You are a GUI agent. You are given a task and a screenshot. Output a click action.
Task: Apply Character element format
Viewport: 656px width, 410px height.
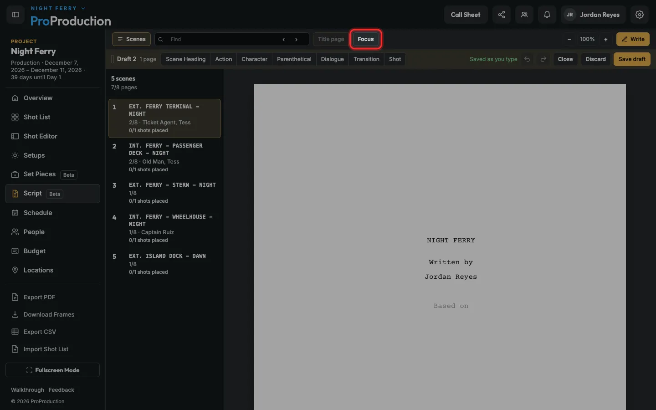tap(255, 59)
